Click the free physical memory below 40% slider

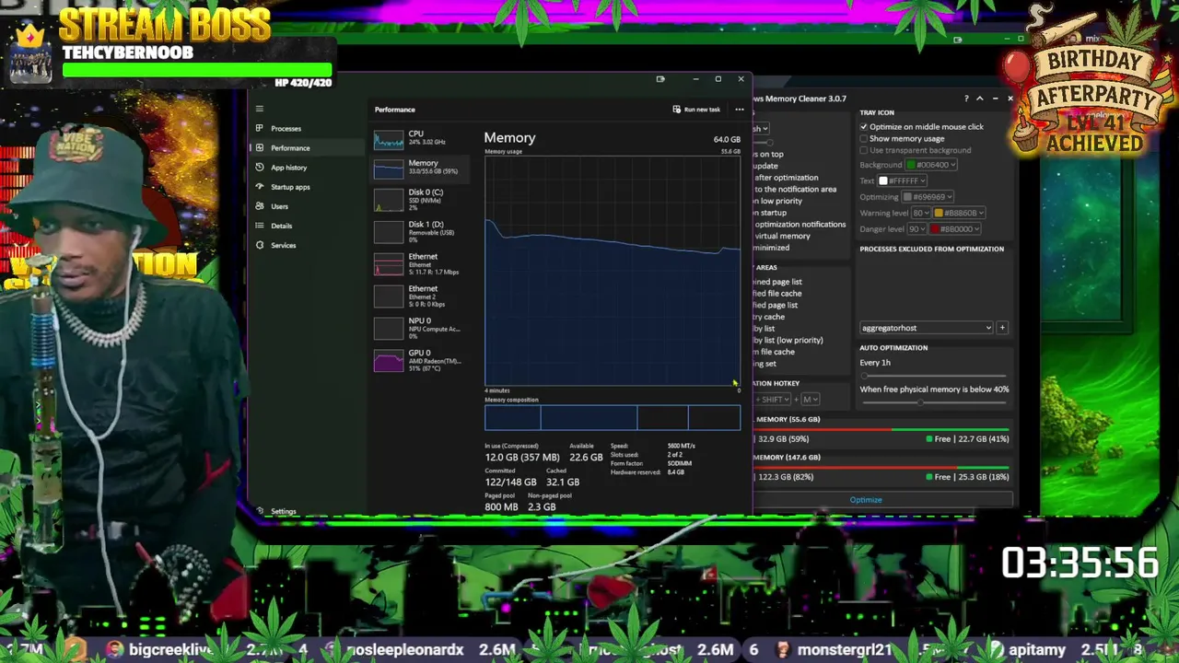pyautogui.click(x=934, y=402)
